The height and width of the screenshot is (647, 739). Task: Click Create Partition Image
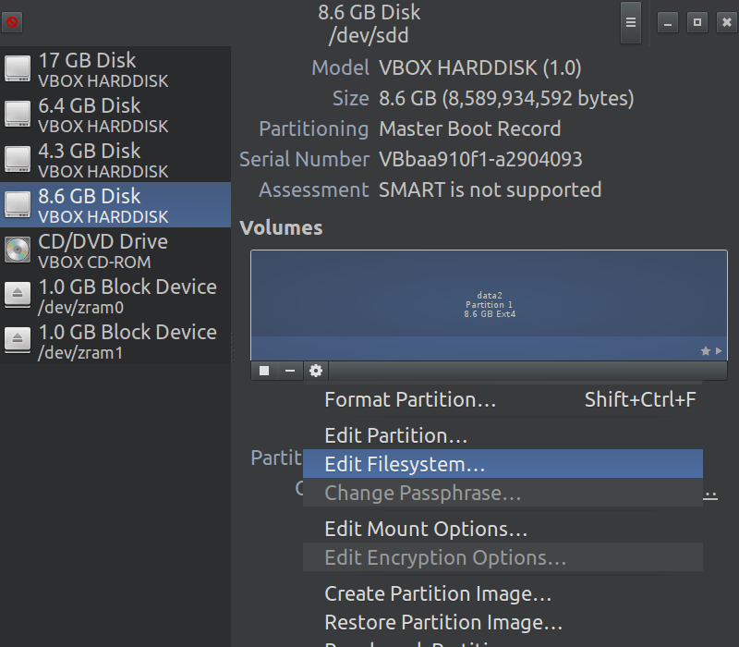[x=437, y=593]
